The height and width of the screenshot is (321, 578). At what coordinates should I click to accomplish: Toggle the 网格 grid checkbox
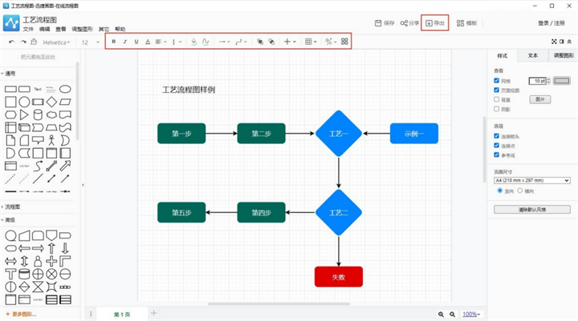pyautogui.click(x=497, y=82)
